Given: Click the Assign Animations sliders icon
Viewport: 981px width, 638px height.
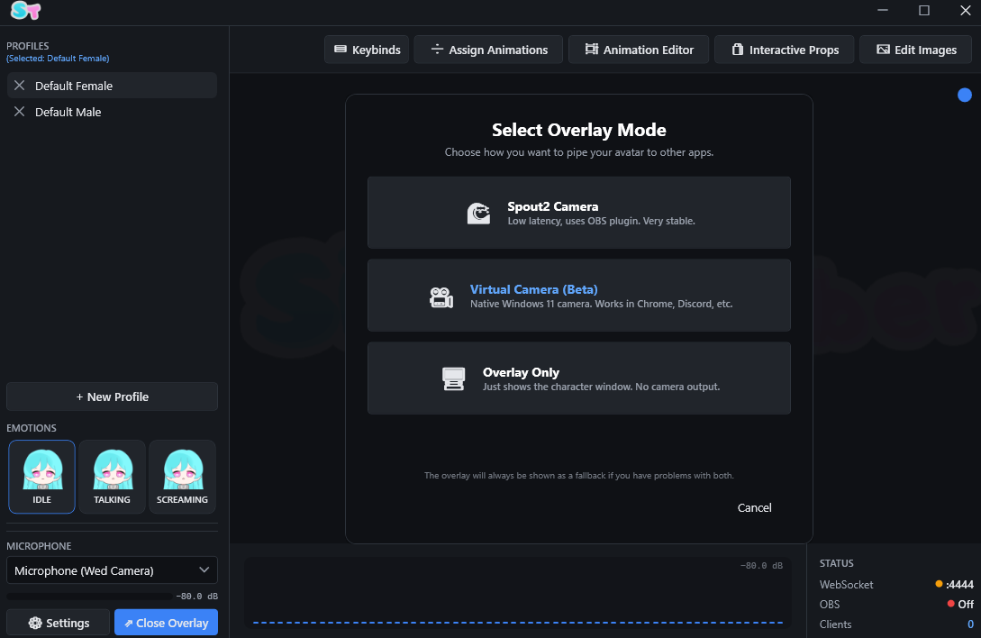Looking at the screenshot, I should pyautogui.click(x=437, y=49).
